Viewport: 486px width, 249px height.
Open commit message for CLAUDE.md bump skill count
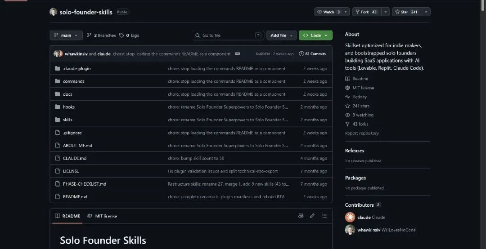(x=196, y=158)
